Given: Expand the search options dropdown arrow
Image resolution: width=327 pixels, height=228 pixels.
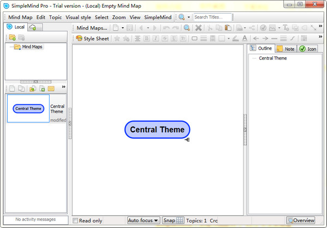Looking at the screenshot, I should pos(189,17).
